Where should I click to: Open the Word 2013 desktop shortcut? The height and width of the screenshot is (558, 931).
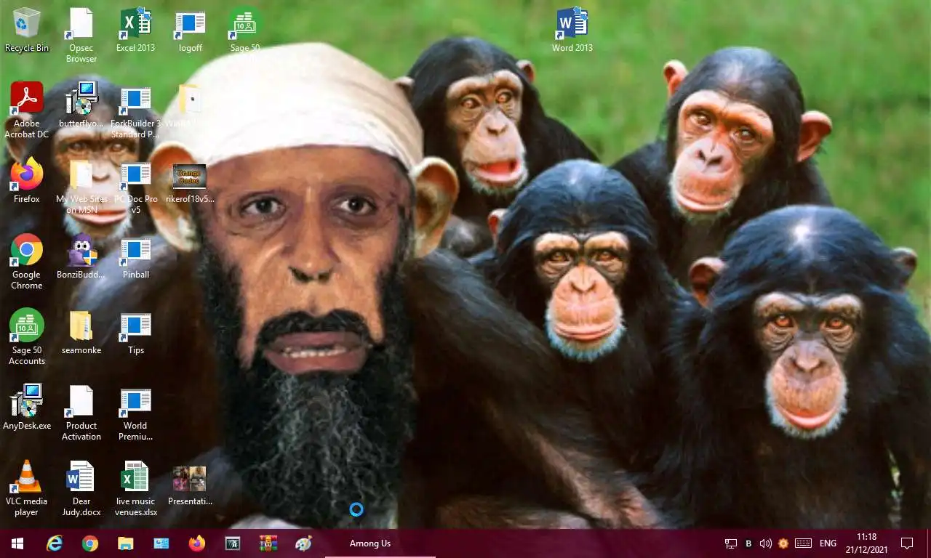tap(572, 30)
